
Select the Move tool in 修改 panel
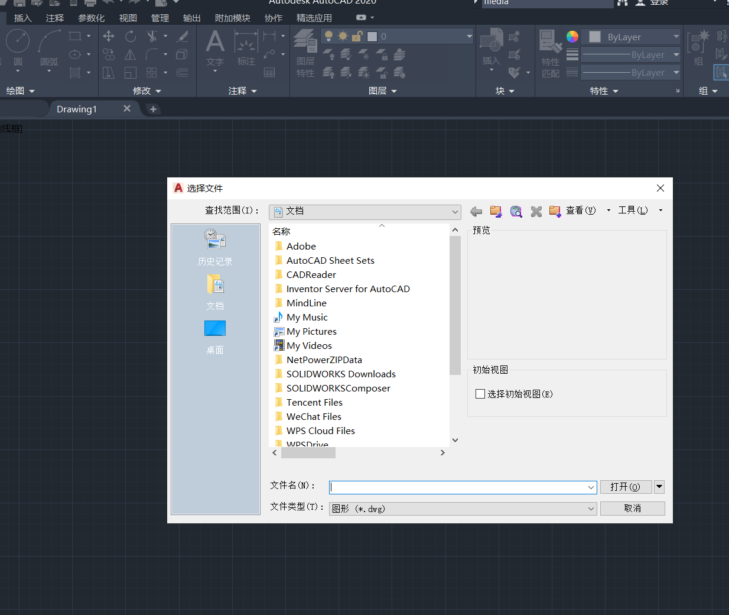point(109,36)
